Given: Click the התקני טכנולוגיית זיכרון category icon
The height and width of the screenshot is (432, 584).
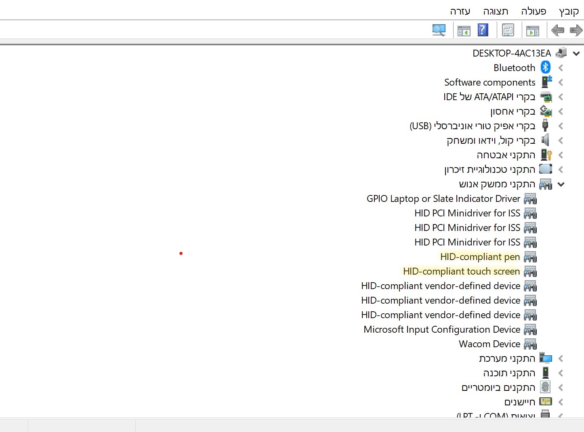Looking at the screenshot, I should click(546, 169).
